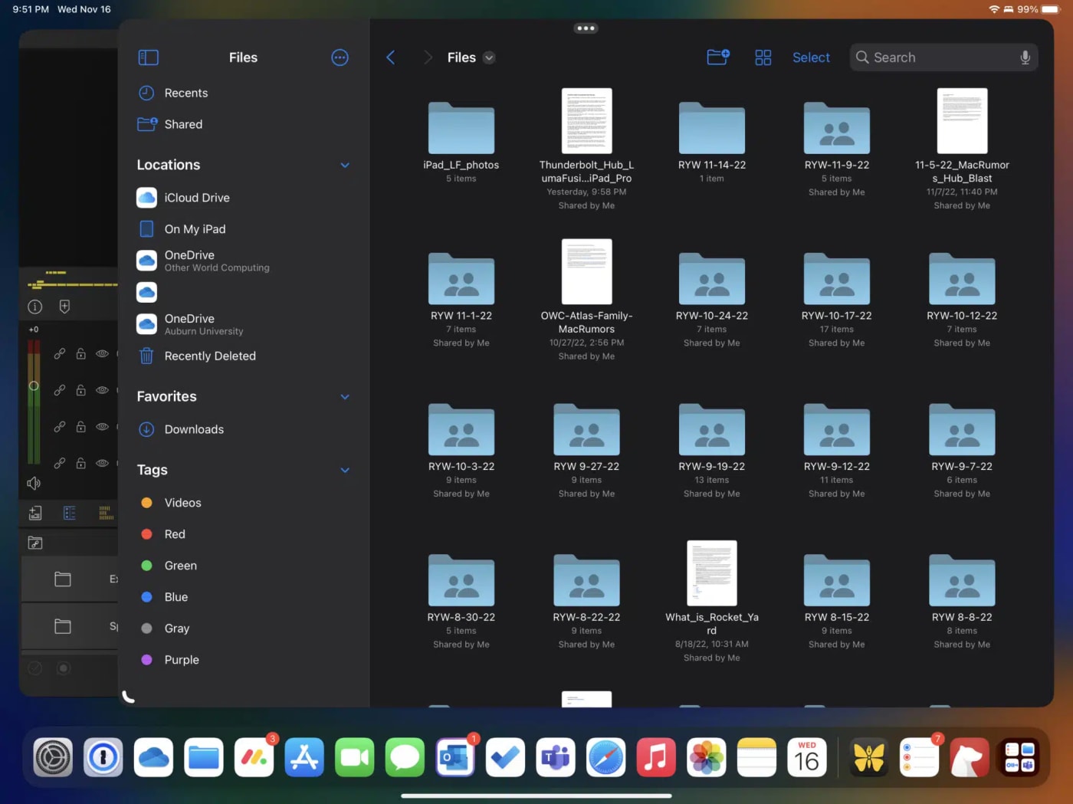Image resolution: width=1073 pixels, height=804 pixels.
Task: Toggle the sidebar in Files
Action: 148,57
